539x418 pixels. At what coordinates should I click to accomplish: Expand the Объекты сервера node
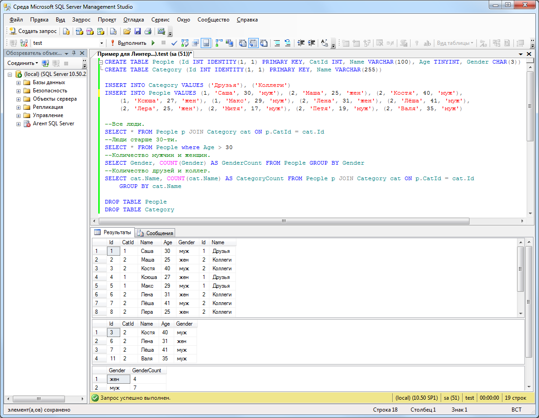pyautogui.click(x=19, y=99)
